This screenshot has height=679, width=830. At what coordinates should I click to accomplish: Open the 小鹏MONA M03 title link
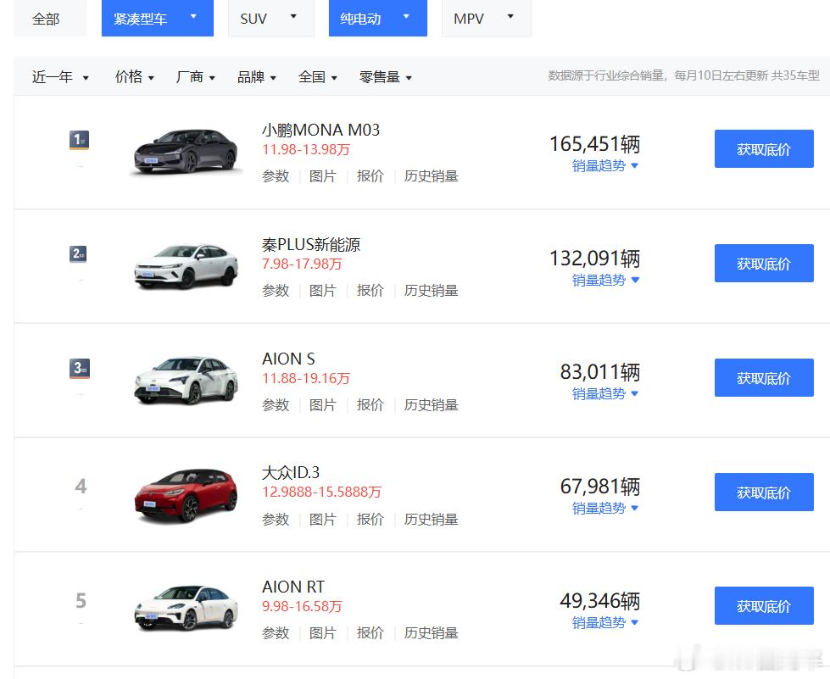point(320,130)
